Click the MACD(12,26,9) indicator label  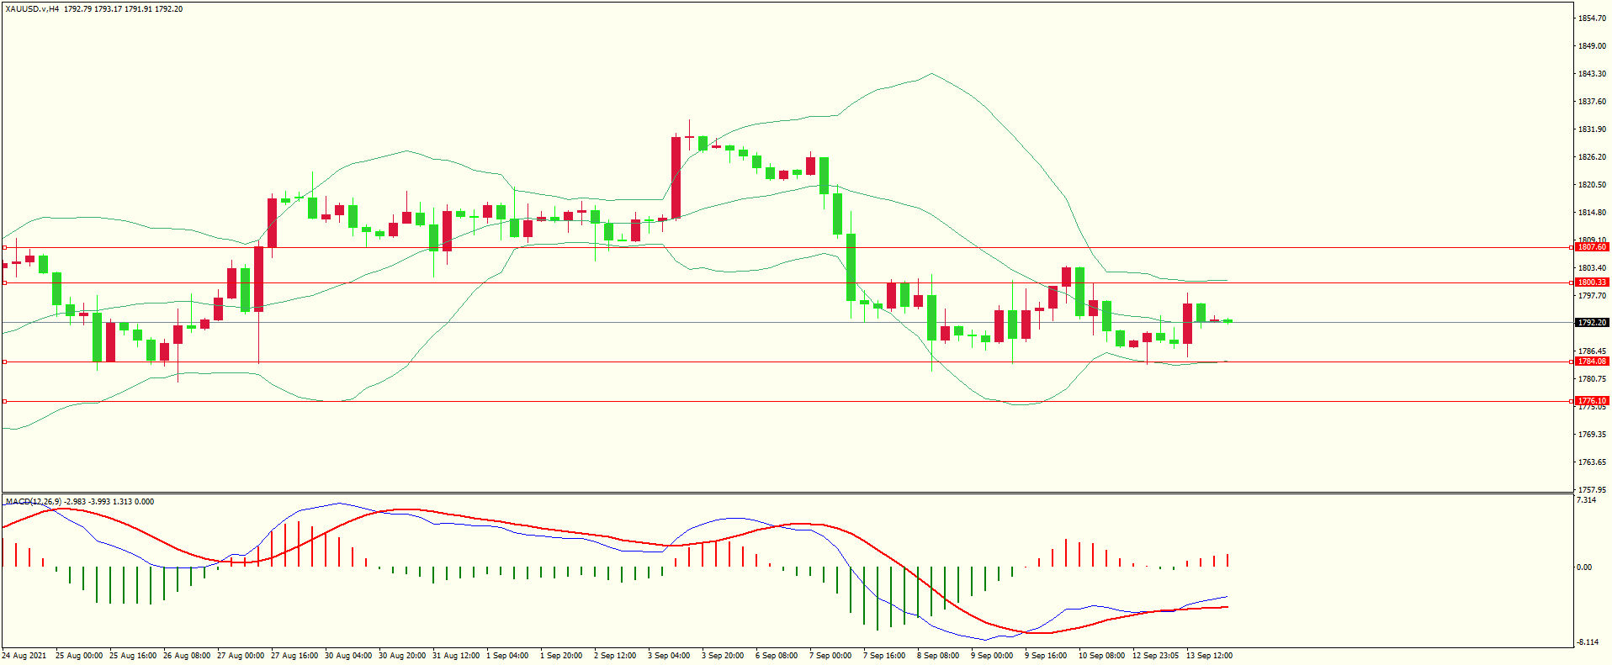click(34, 502)
